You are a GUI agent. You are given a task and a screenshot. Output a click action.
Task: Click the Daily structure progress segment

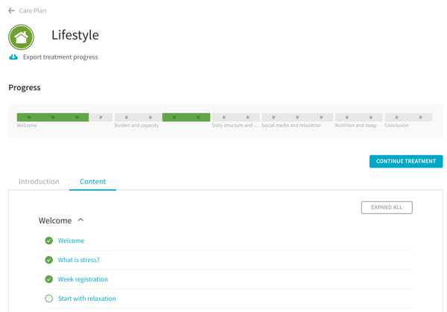(235, 117)
